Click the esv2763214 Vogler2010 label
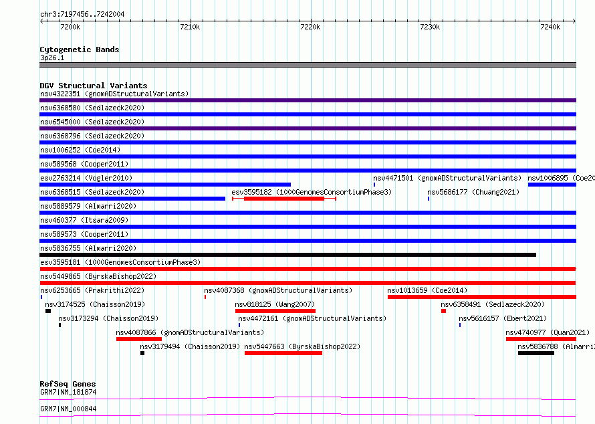The width and height of the screenshot is (595, 424). click(x=86, y=178)
